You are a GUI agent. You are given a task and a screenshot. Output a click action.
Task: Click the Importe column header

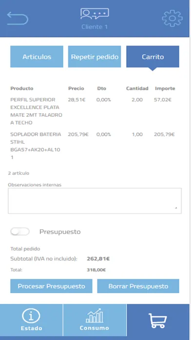165,88
